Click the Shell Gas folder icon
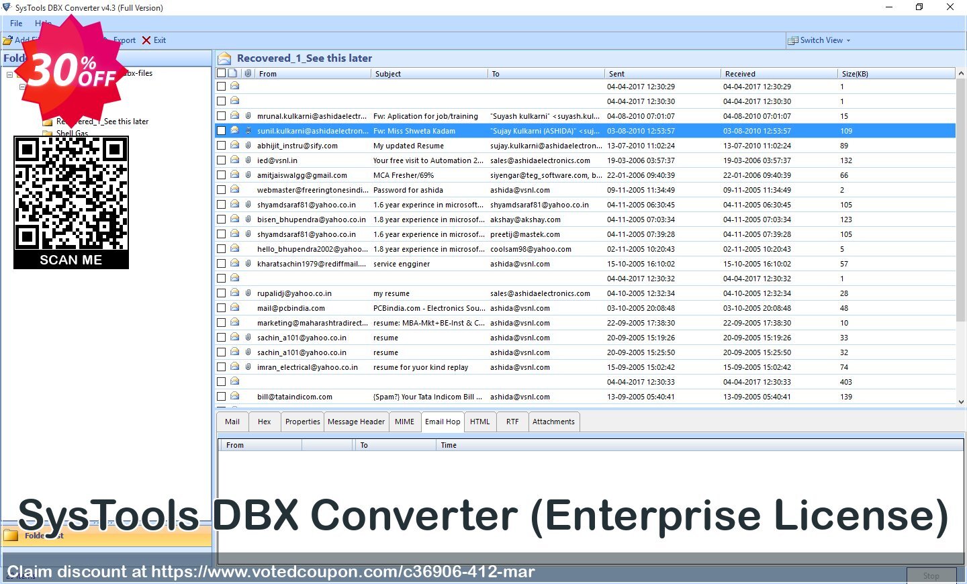Image resolution: width=967 pixels, height=584 pixels. click(48, 133)
